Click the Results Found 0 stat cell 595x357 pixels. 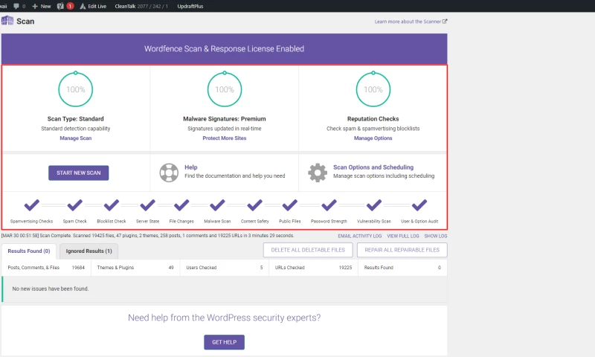(x=402, y=268)
